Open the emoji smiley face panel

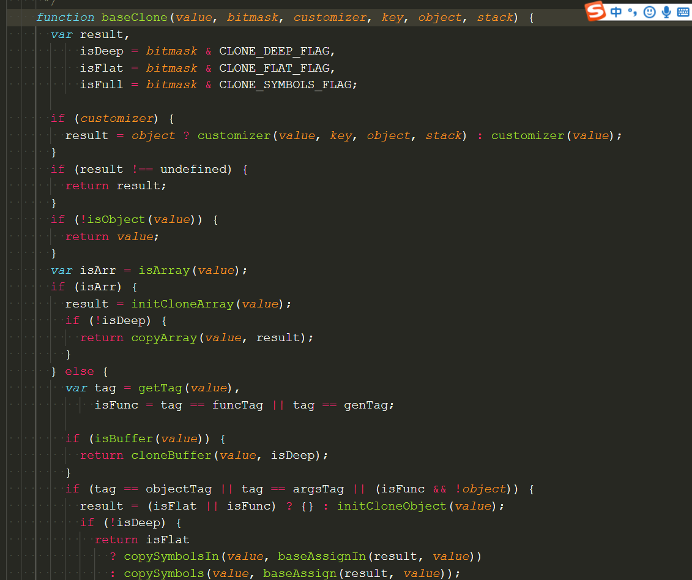(649, 12)
